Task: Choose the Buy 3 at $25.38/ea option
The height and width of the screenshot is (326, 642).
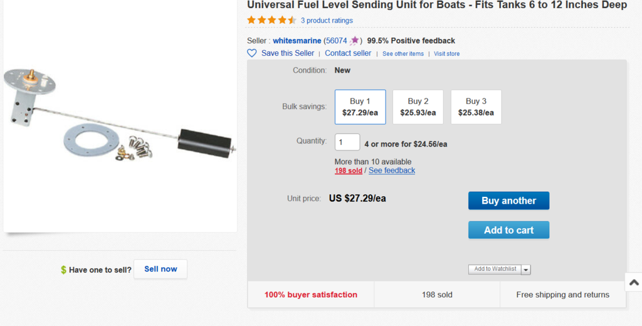Action: coord(476,107)
